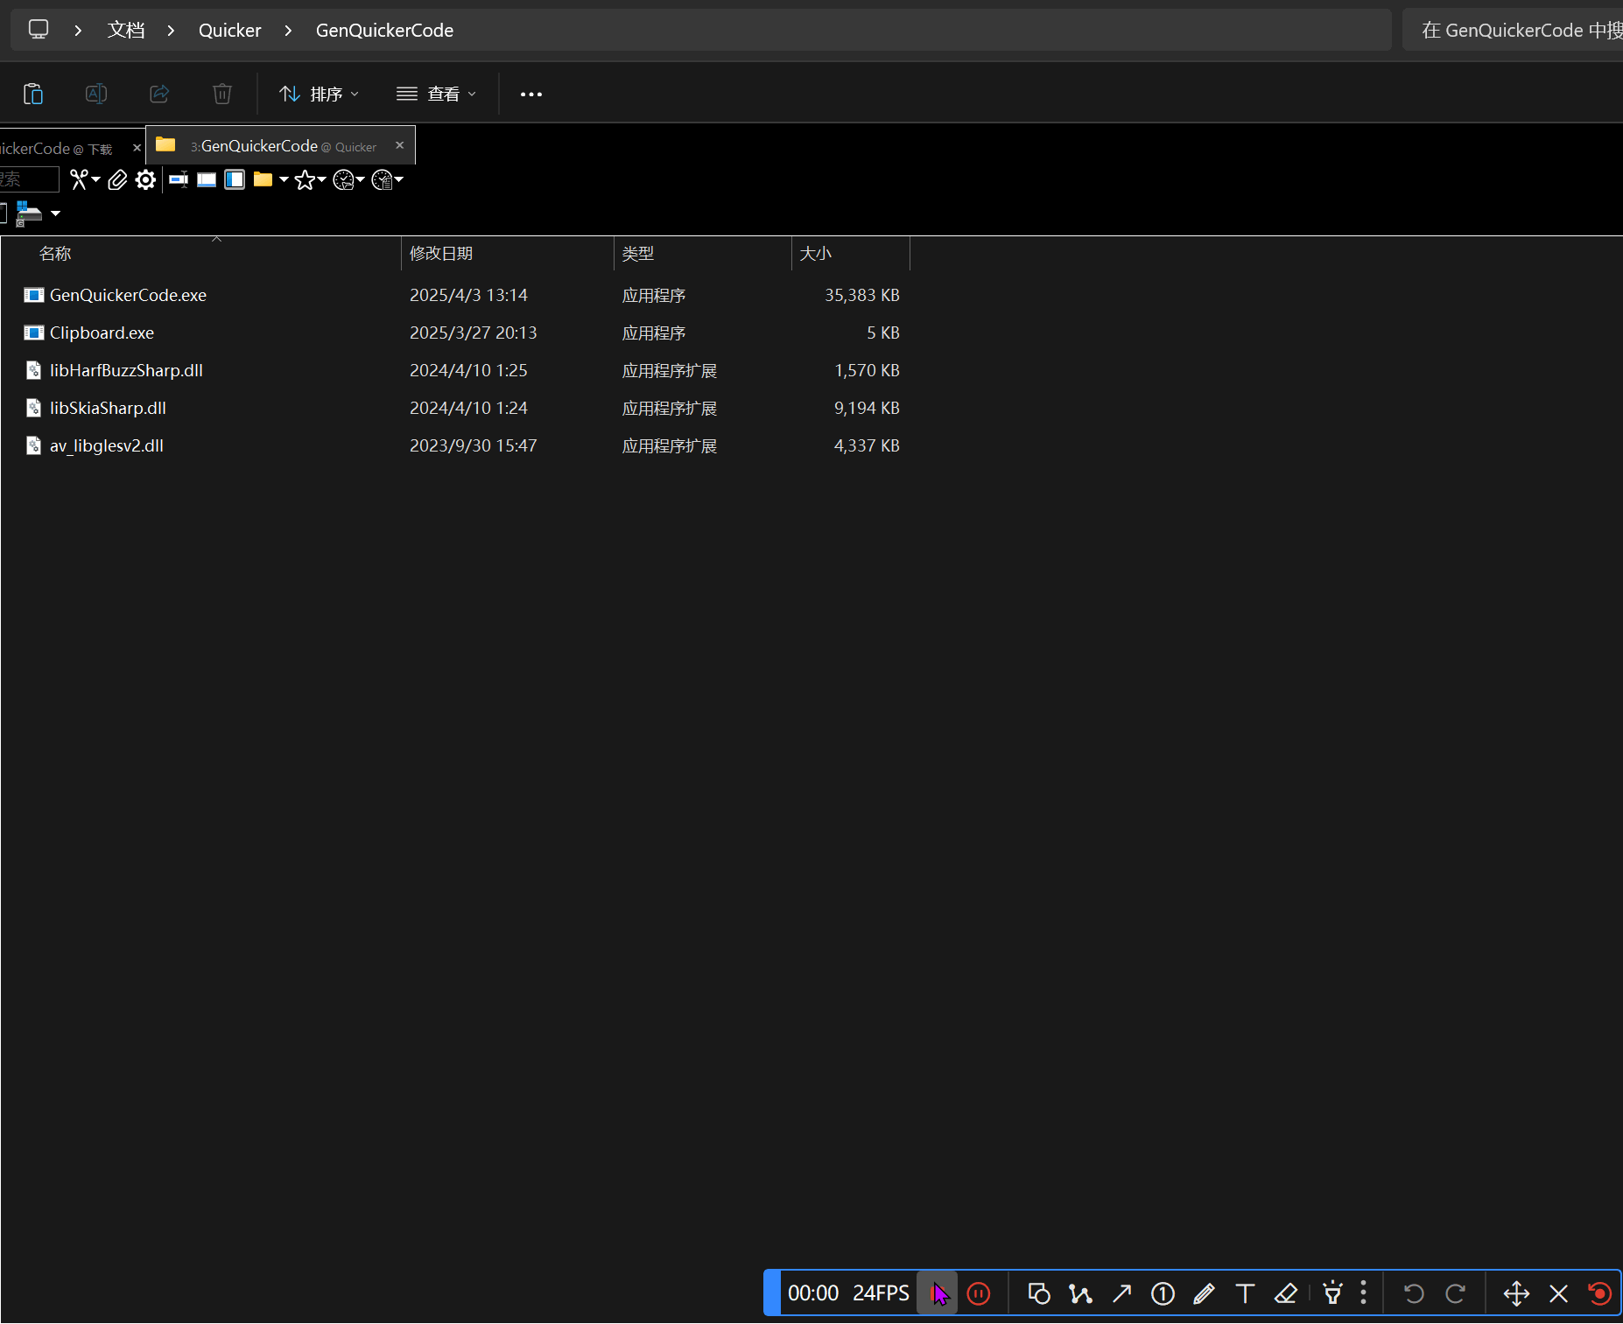The height and width of the screenshot is (1324, 1623).
Task: Expand the dropdown arrow next to scissors
Action: pos(95,179)
